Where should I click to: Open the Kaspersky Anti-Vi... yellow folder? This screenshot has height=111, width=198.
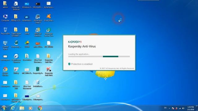point(49,58)
